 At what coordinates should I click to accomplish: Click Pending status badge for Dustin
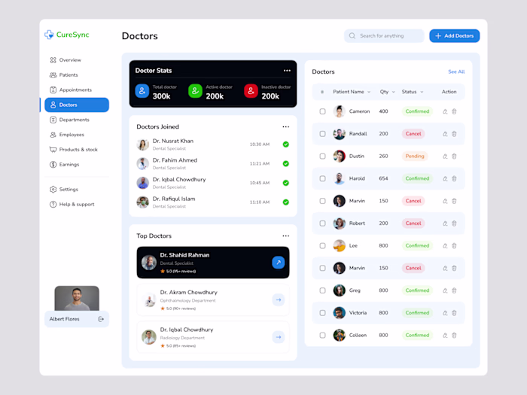pyautogui.click(x=414, y=156)
